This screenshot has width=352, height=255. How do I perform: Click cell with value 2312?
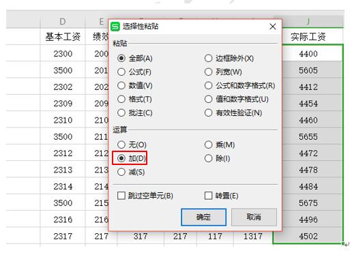[63, 153]
